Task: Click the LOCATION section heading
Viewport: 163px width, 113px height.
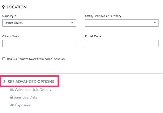Action: (16, 7)
